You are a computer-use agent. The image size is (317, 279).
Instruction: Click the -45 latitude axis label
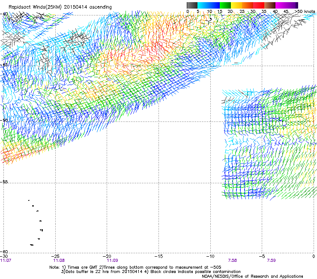tap(4, 65)
